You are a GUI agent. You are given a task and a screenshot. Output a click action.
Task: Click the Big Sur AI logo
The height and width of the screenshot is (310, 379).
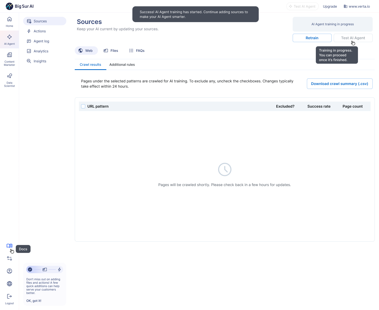20,6
